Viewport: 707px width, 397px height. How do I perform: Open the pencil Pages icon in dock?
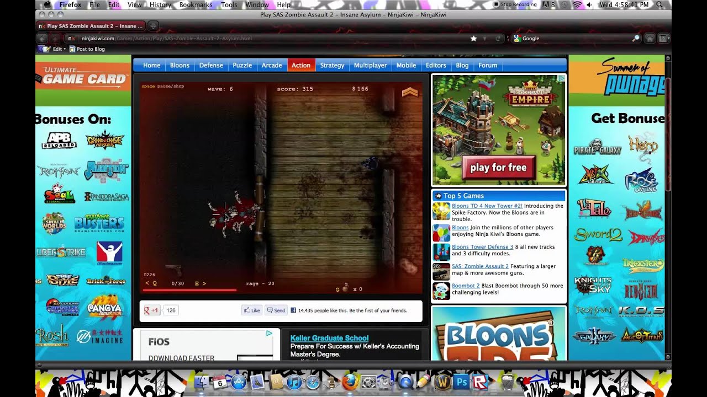(x=423, y=382)
